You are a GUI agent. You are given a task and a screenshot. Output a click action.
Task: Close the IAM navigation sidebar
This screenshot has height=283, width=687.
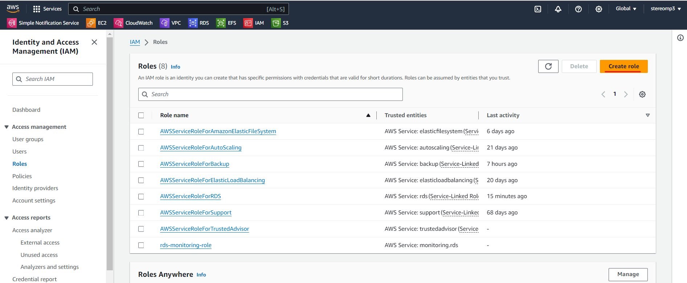coord(94,42)
